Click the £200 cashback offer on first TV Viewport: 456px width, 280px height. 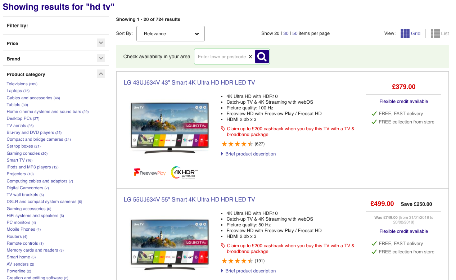[x=290, y=131]
